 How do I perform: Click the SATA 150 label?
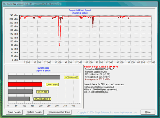click(x=42, y=92)
